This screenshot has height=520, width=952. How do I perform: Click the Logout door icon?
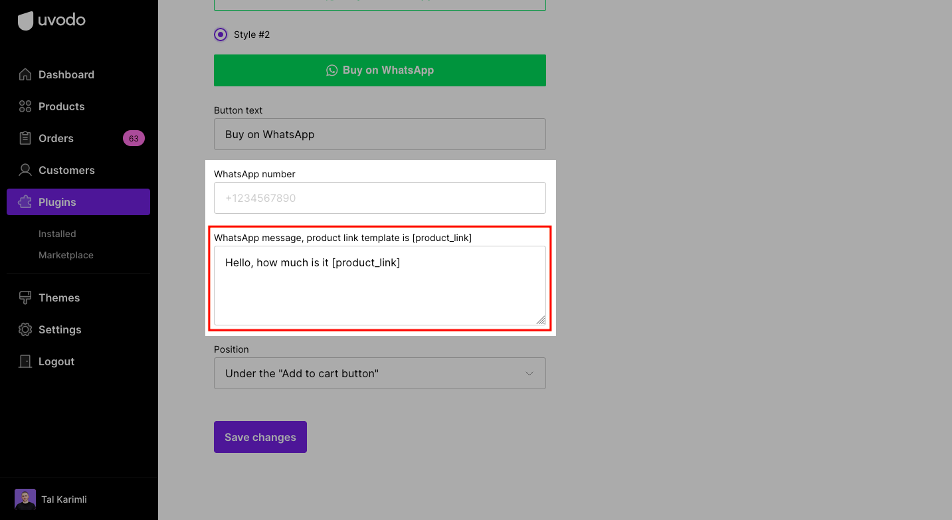click(x=25, y=361)
